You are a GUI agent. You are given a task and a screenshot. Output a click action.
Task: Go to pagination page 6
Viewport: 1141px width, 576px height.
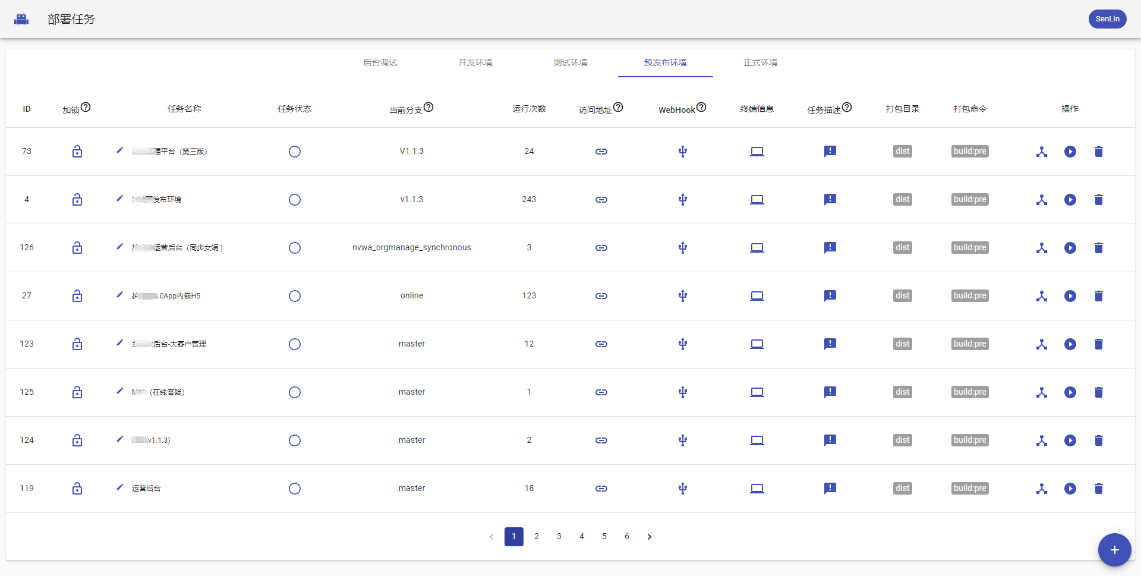point(627,537)
